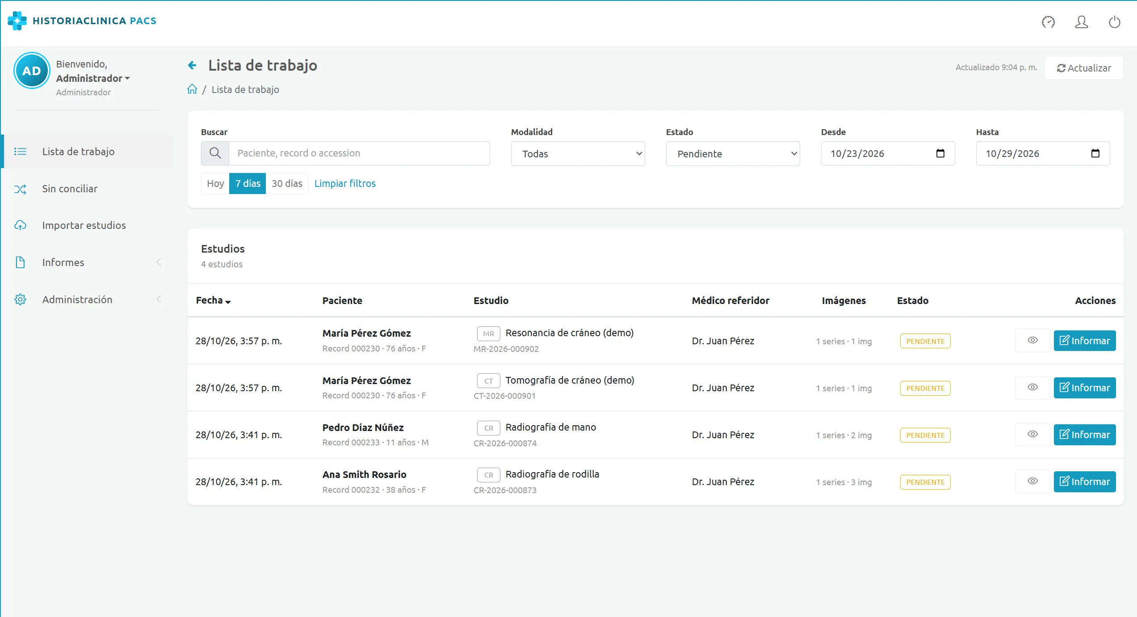Click the Actualizar refresh button
The height and width of the screenshot is (617, 1137).
tap(1084, 68)
